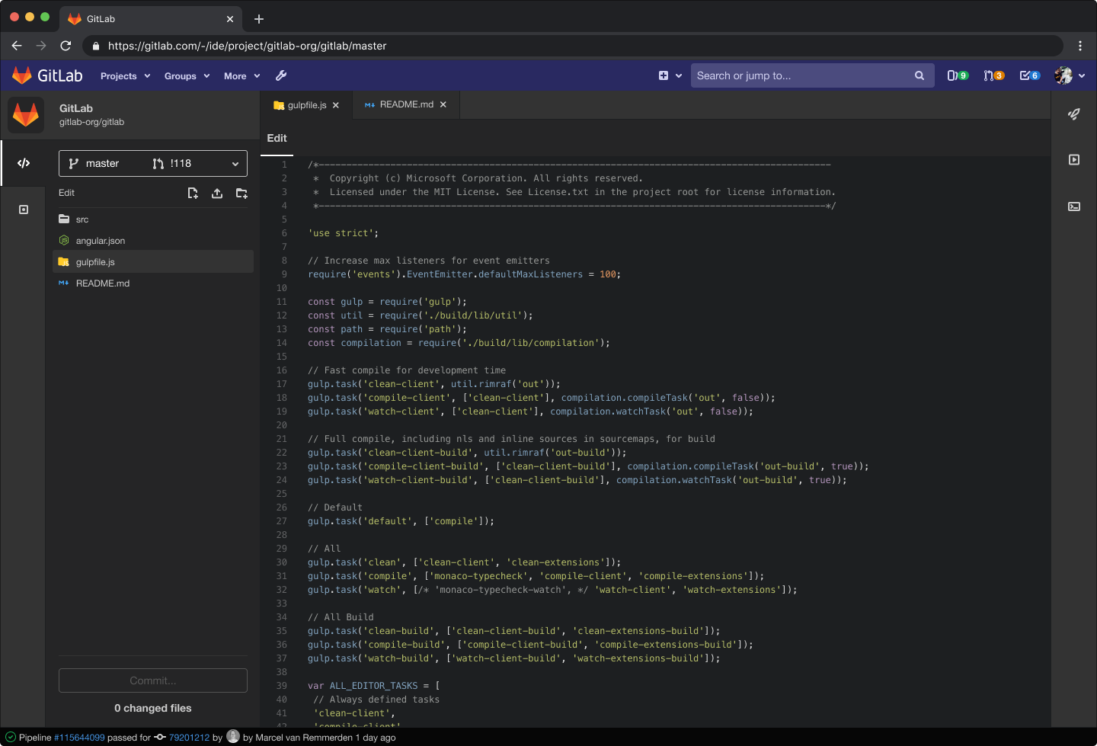1097x746 pixels.
Task: Create a folder using the new folder icon
Action: click(x=241, y=193)
